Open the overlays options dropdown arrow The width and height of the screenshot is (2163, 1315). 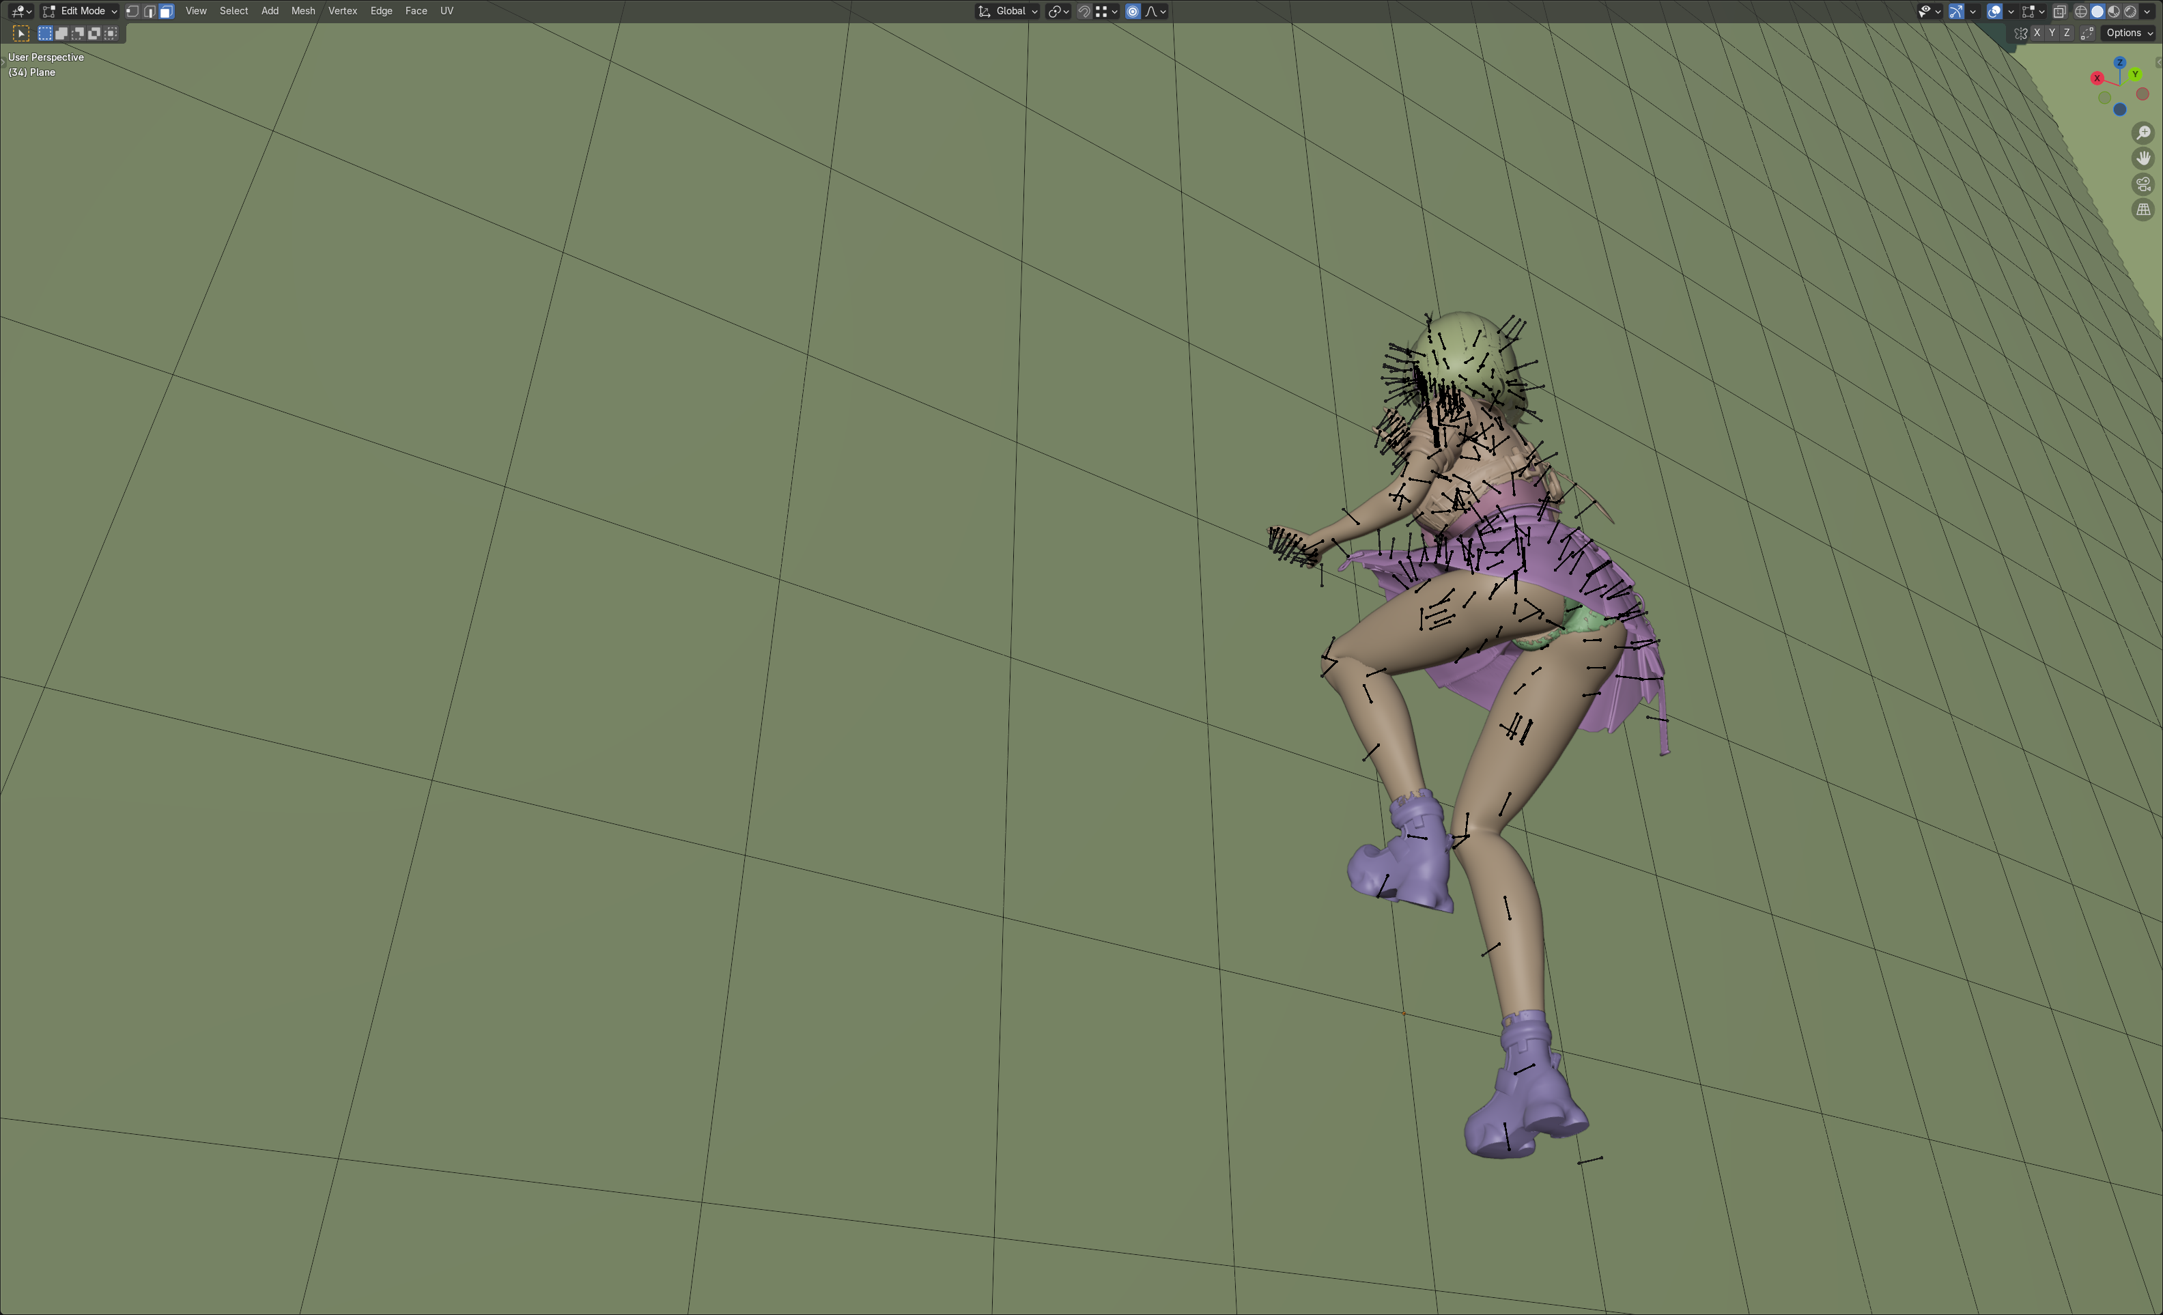pyautogui.click(x=2010, y=12)
